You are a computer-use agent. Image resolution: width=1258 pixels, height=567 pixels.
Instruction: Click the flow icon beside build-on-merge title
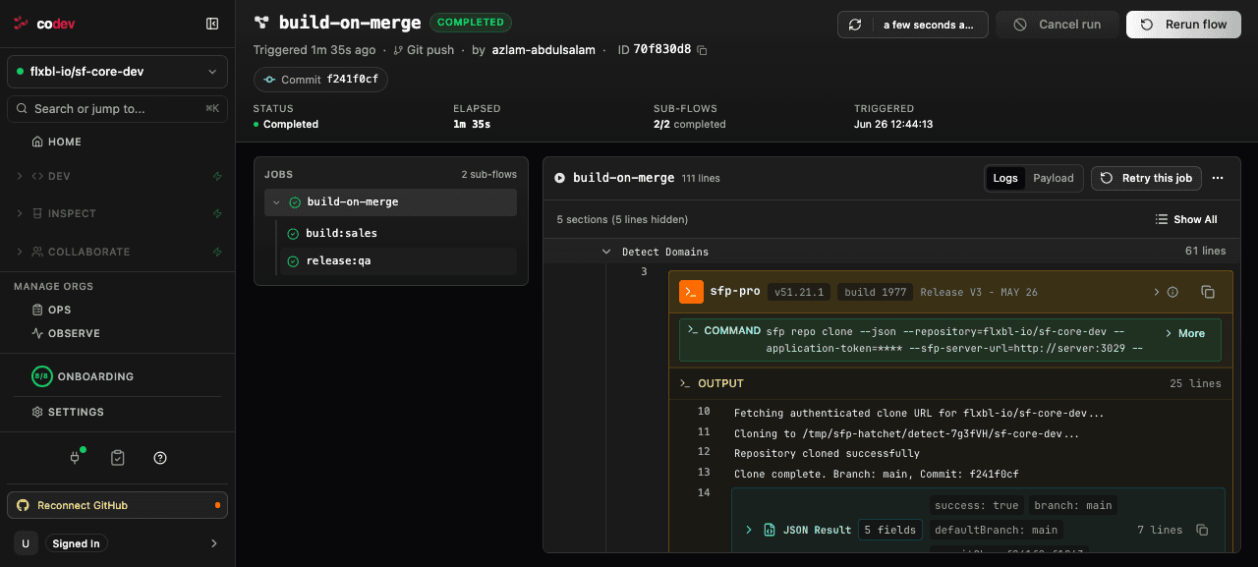pos(260,22)
